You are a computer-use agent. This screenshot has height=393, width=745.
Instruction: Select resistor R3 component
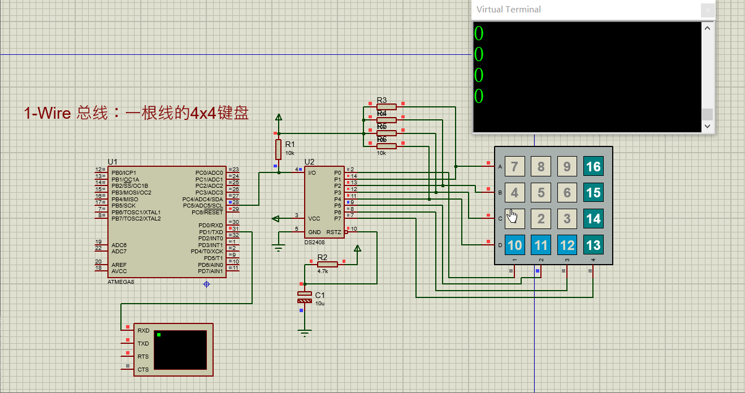387,106
